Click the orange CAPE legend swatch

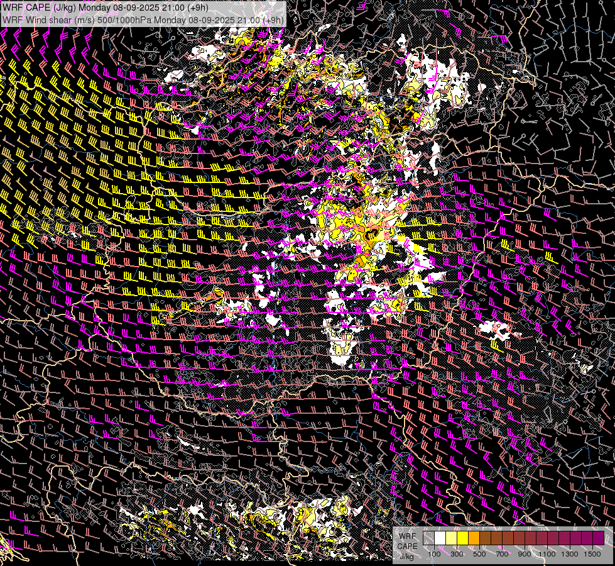click(x=474, y=538)
